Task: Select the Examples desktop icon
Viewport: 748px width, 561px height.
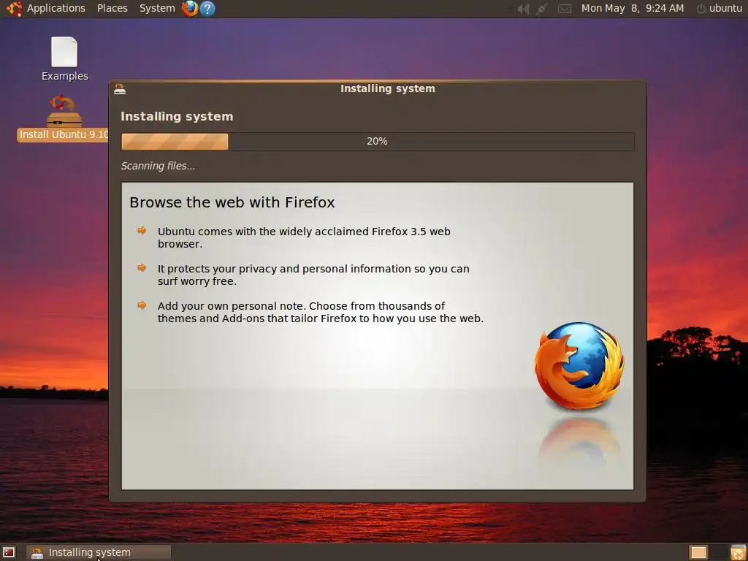Action: click(x=64, y=58)
